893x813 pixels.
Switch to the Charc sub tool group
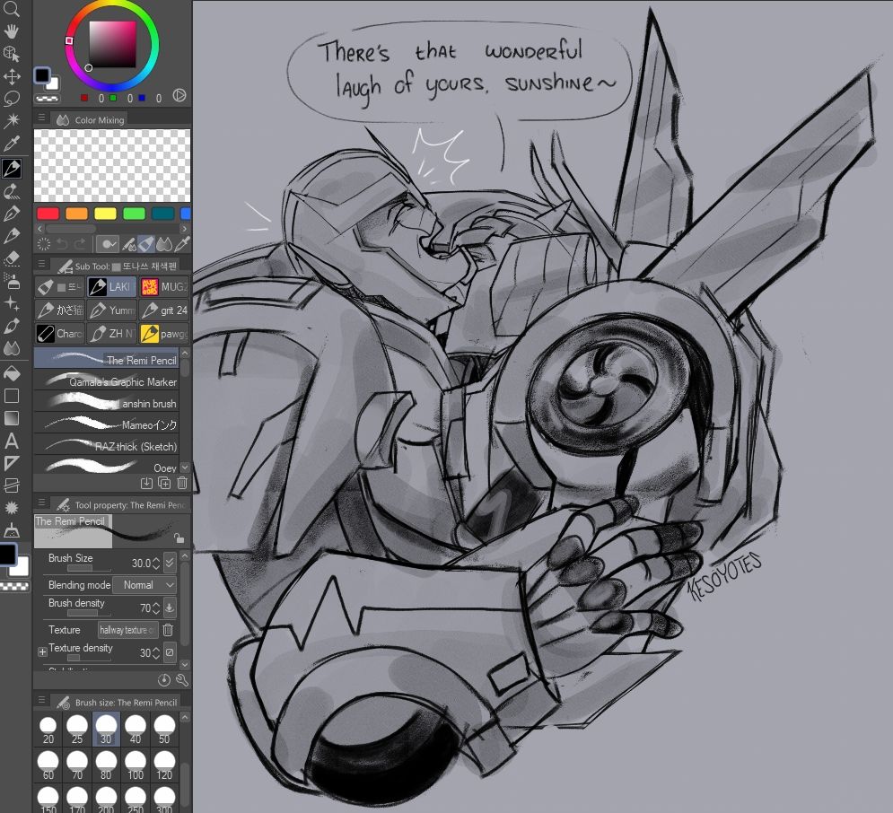coord(59,334)
